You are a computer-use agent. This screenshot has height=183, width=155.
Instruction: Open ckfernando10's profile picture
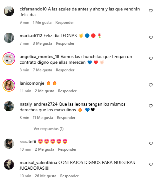tap(9, 11)
